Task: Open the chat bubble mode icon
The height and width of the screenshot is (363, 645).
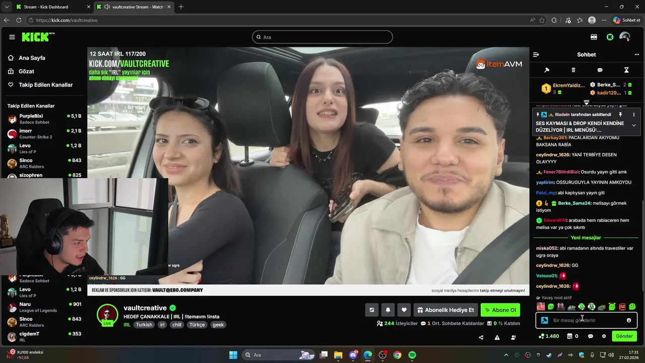Action: pyautogui.click(x=600, y=70)
